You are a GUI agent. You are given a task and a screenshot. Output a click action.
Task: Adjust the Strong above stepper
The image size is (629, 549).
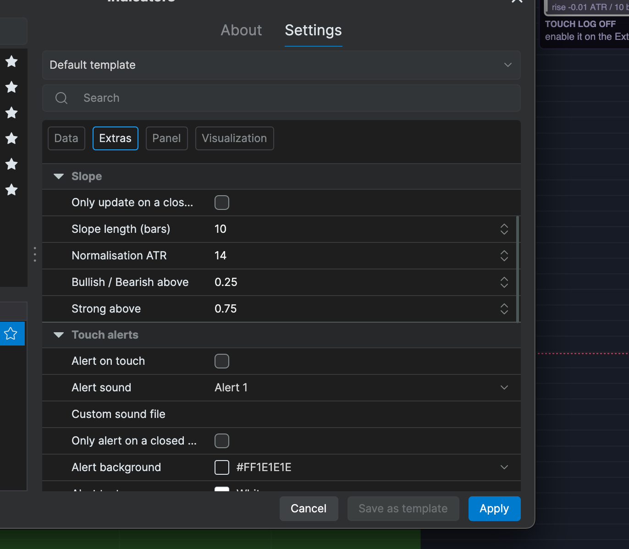[504, 309]
